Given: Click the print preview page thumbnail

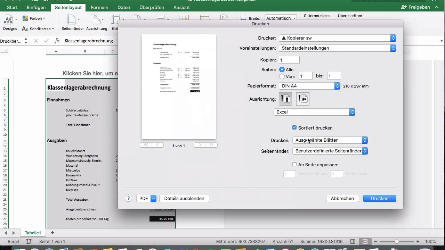Looking at the screenshot, I should pos(179,86).
